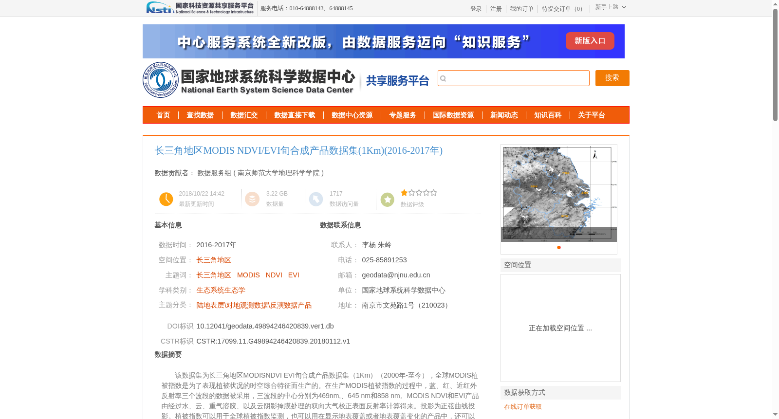Click the 2018/10/22 14:42 update time
Image resolution: width=779 pixels, height=419 pixels.
(x=202, y=194)
